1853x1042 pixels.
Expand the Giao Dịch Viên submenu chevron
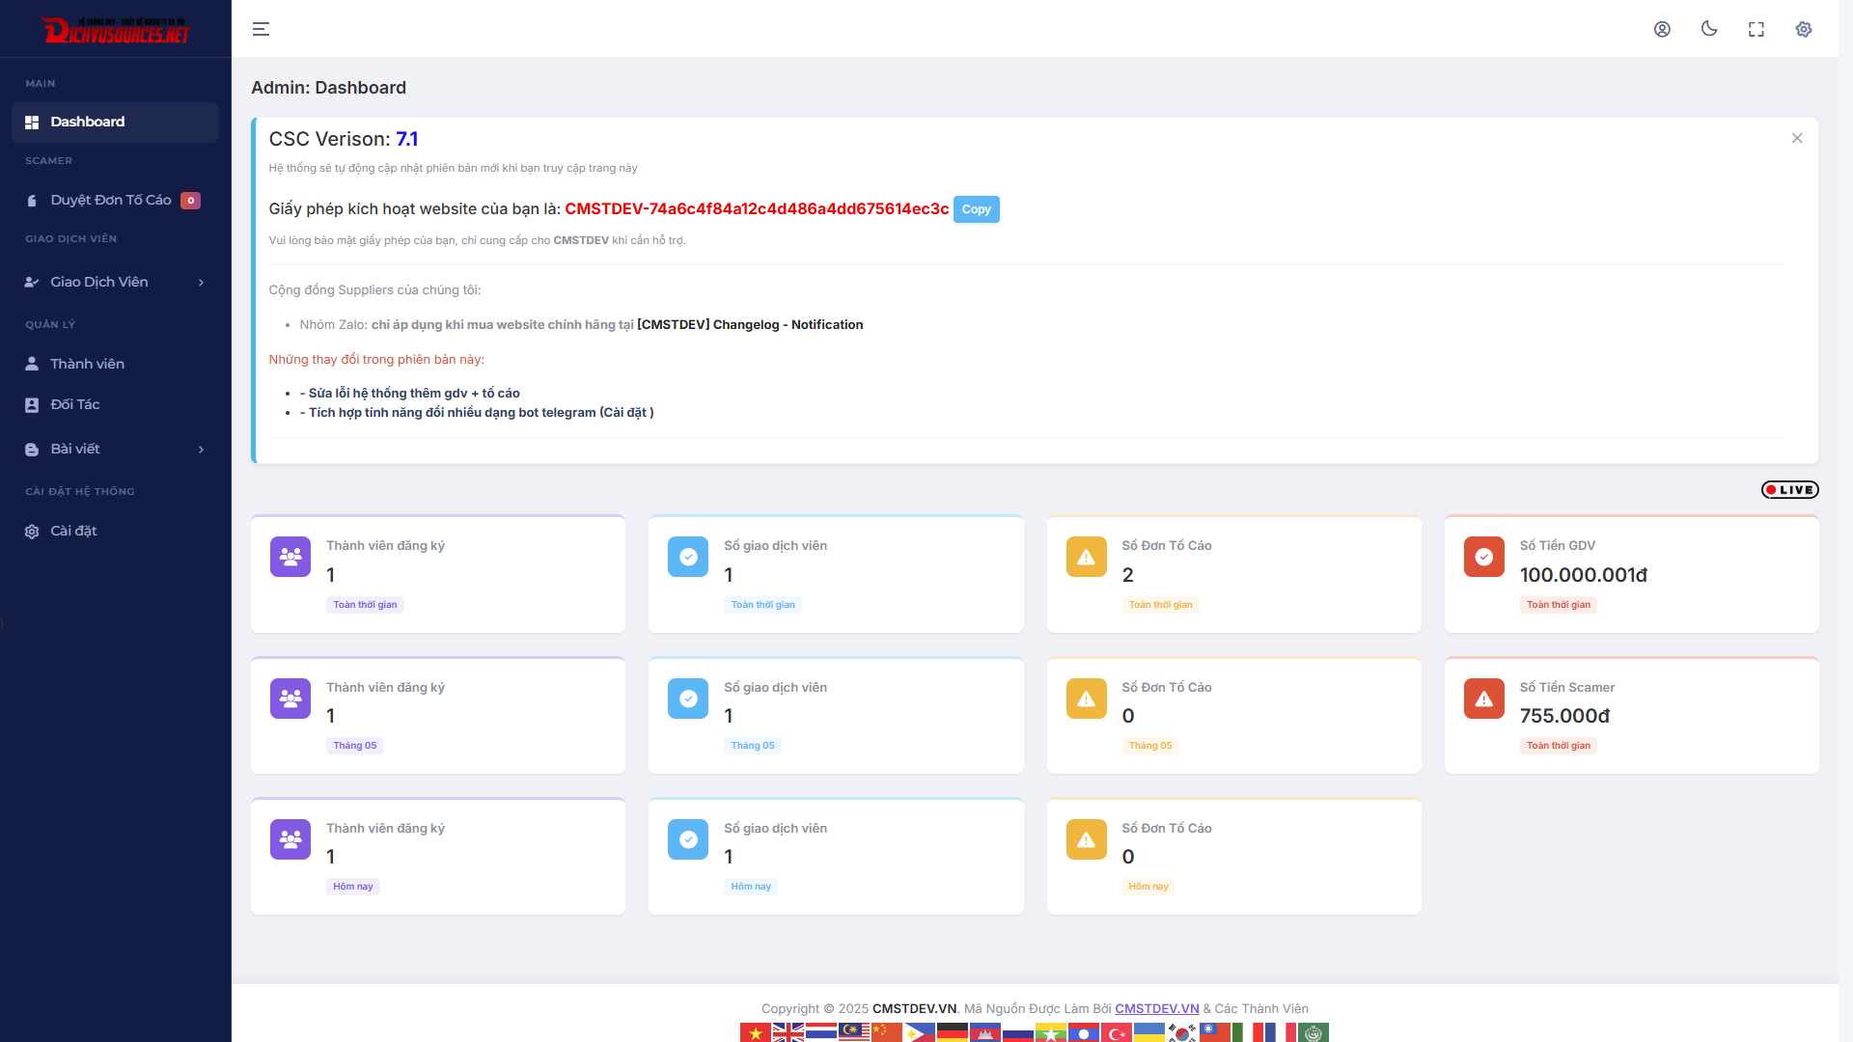pyautogui.click(x=201, y=283)
